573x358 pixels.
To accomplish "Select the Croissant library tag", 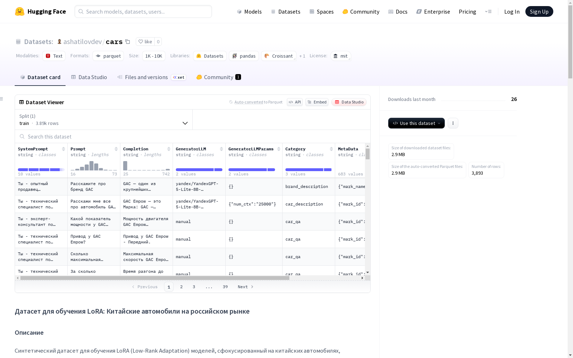I will (x=279, y=56).
